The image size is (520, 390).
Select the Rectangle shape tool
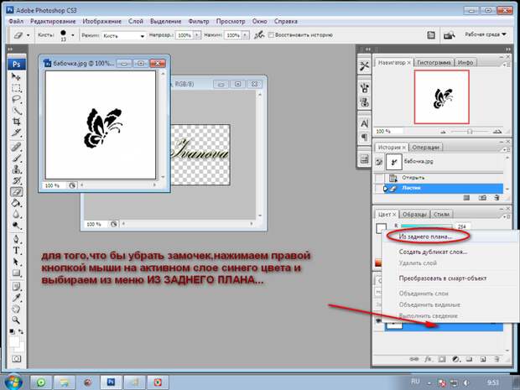click(x=16, y=273)
